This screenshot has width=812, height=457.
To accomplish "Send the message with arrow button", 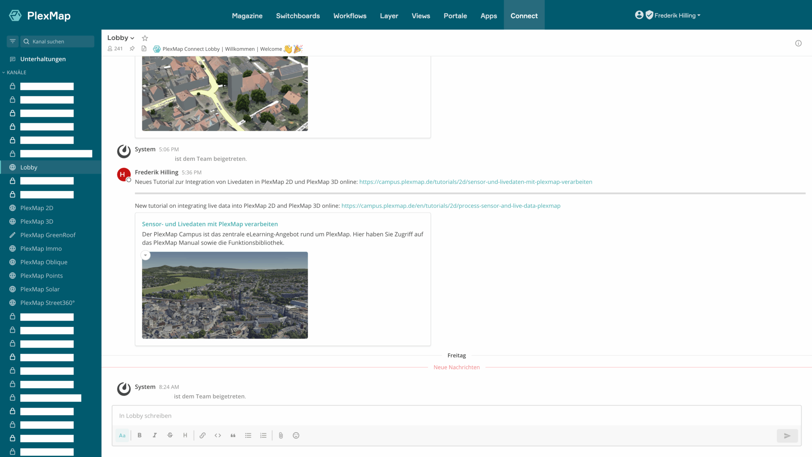I will (787, 436).
